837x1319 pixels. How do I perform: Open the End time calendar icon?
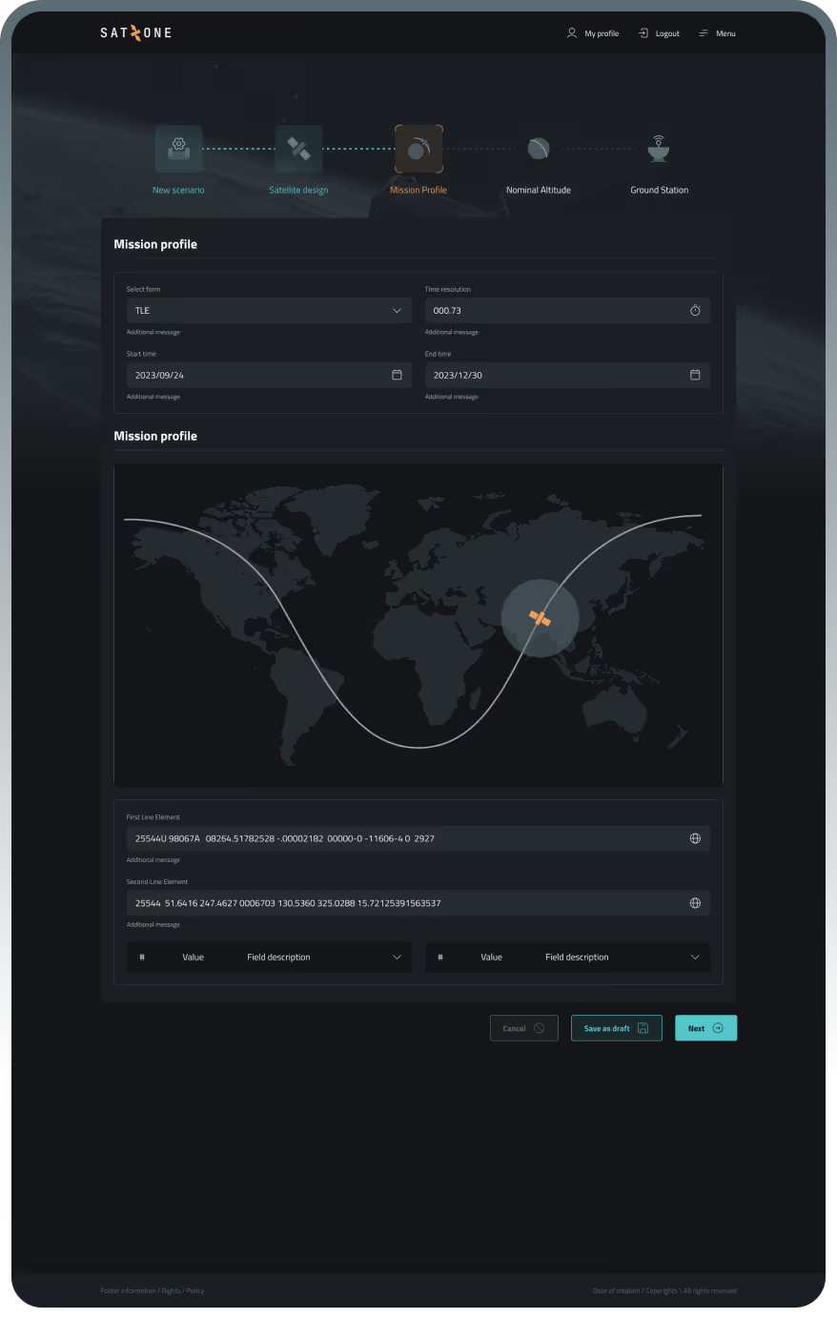point(695,375)
